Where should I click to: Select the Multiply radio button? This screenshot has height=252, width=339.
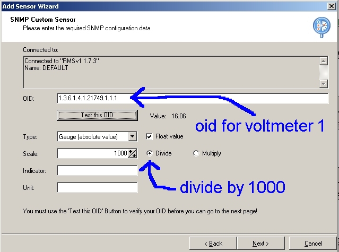pyautogui.click(x=196, y=153)
